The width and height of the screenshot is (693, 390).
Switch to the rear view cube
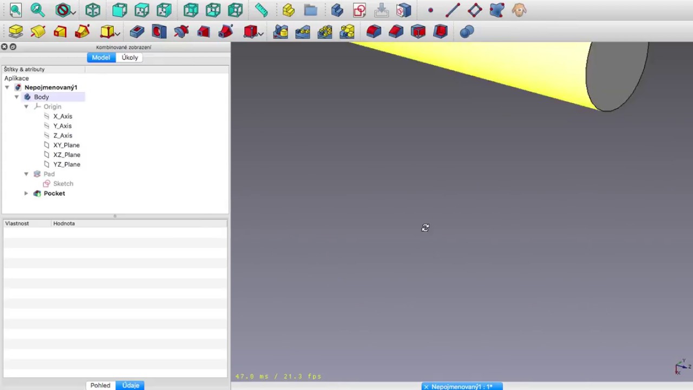191,10
